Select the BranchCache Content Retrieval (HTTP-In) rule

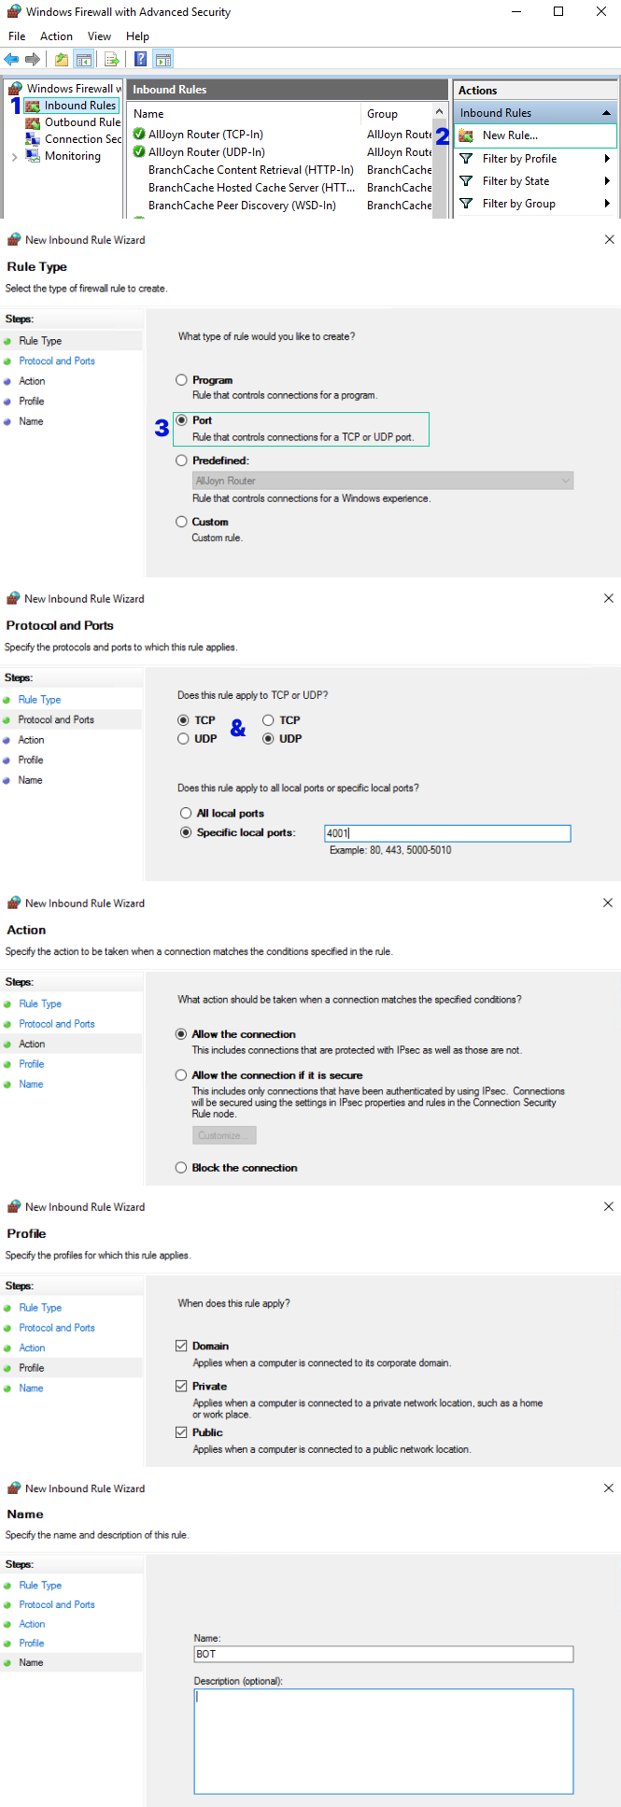(251, 170)
